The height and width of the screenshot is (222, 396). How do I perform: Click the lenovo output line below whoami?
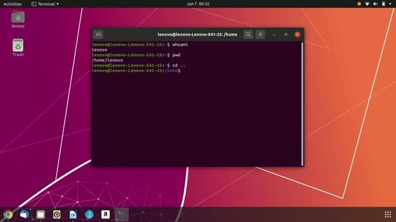(100, 50)
